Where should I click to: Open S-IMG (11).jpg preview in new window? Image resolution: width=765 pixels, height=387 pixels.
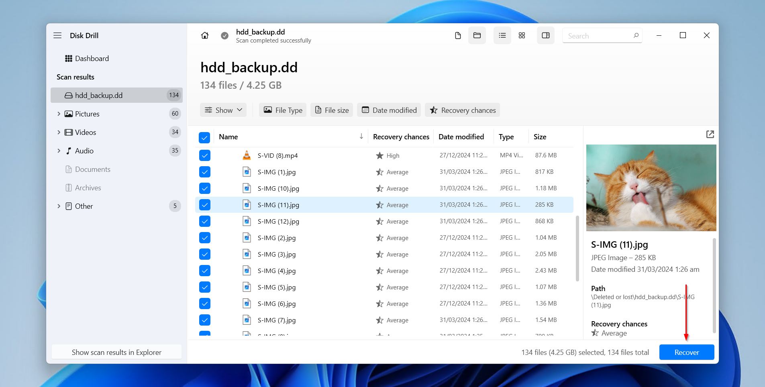(x=710, y=134)
